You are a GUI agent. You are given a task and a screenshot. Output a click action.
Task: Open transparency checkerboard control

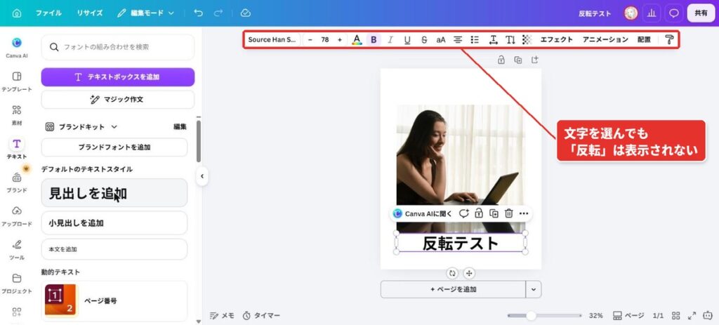(527, 40)
